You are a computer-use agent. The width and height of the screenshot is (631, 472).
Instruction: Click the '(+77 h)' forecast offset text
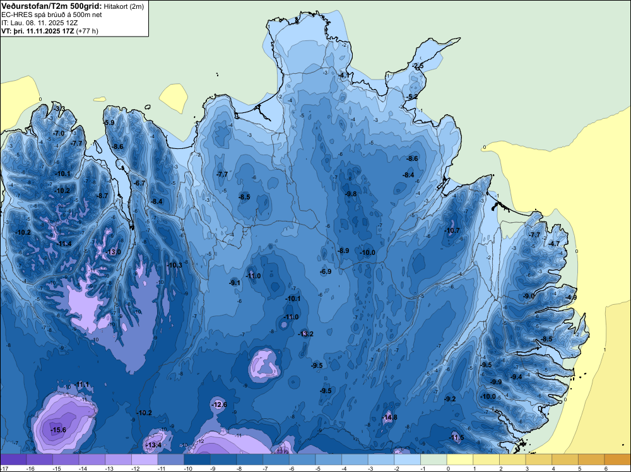(x=87, y=30)
